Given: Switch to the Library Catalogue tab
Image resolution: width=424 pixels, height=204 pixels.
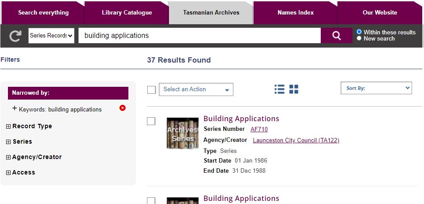Looking at the screenshot, I should (127, 12).
